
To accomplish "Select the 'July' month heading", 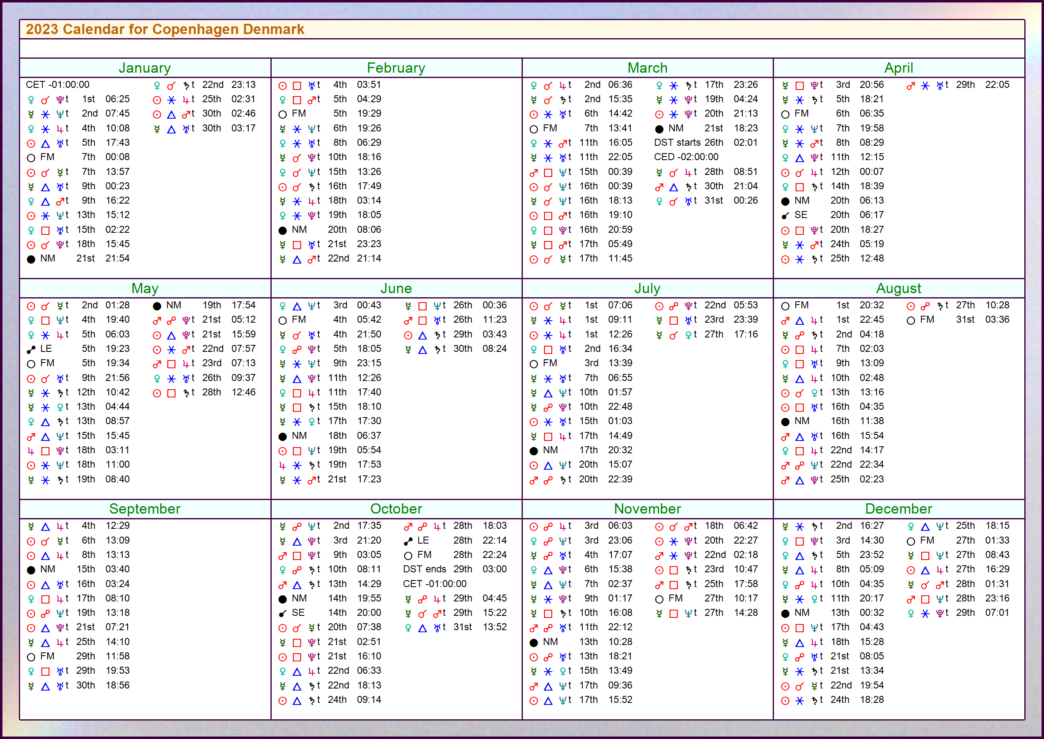I will tap(647, 288).
